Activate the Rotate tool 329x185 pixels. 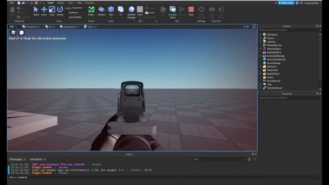coord(60,11)
